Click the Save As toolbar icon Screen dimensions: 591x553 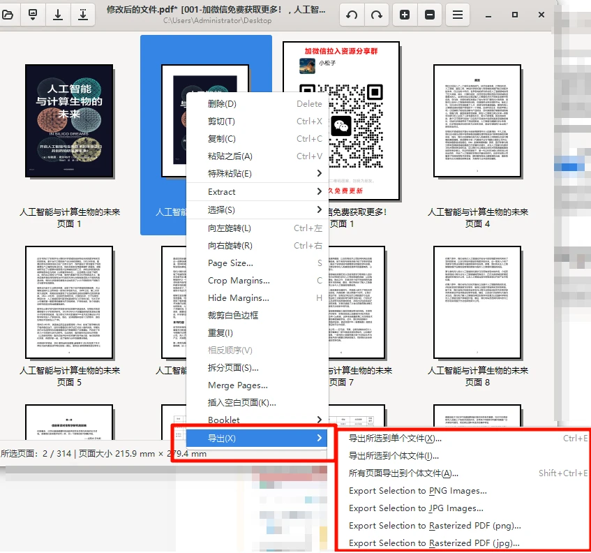point(83,14)
